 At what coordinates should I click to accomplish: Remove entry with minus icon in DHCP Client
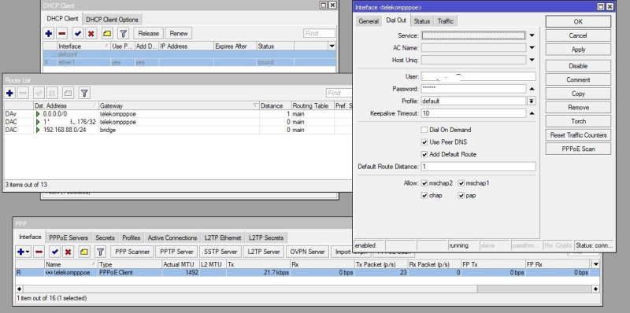click(62, 34)
